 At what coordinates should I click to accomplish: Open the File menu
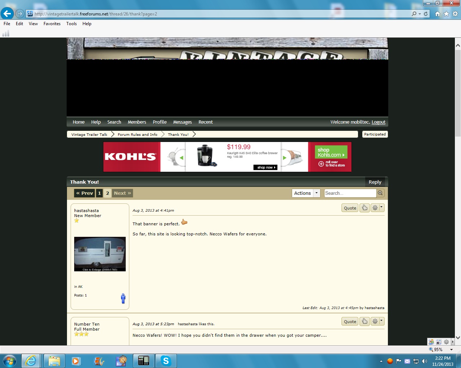(7, 24)
